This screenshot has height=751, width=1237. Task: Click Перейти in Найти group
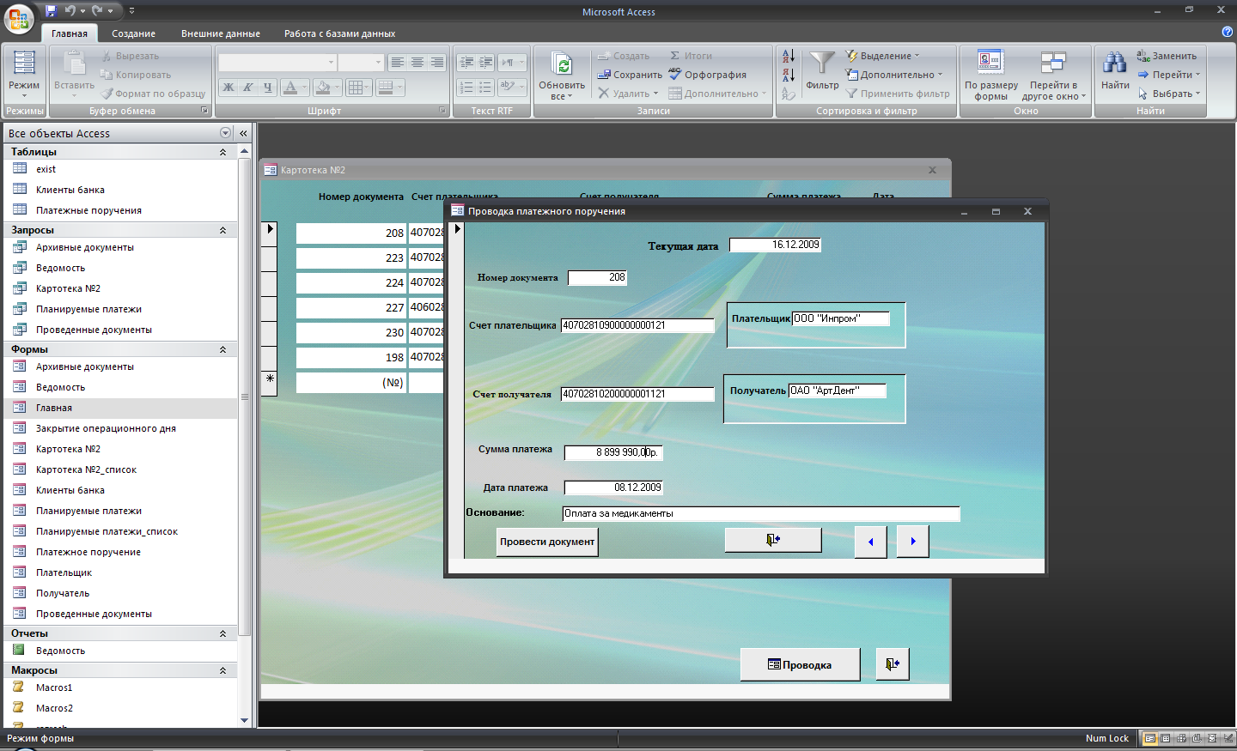[x=1168, y=75]
